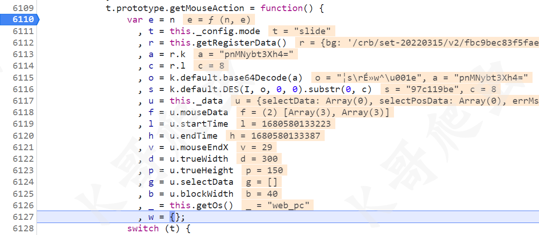The width and height of the screenshot is (539, 235).
Task: Click u.blockWidth on line 6125
Action: point(201,194)
